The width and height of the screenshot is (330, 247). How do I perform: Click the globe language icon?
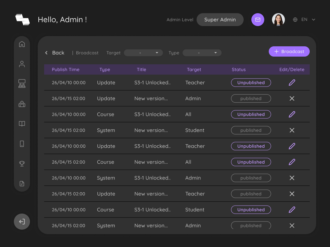[x=295, y=20]
